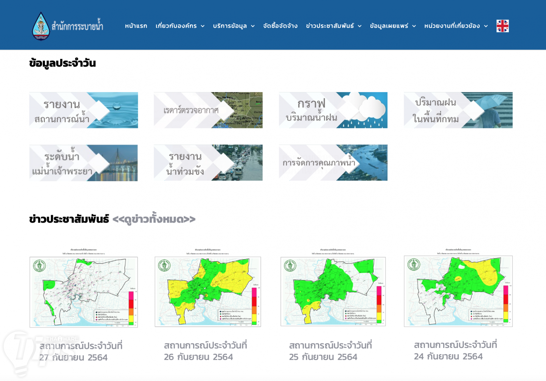
Task: Open the หน้าแรก menu item
Action: pyautogui.click(x=136, y=26)
